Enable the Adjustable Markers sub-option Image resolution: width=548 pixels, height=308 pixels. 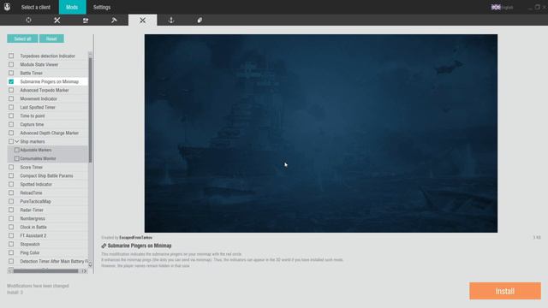tap(17, 151)
